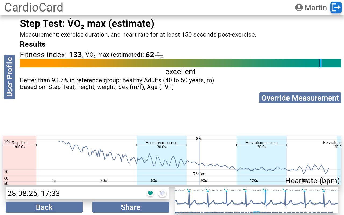344x215 pixels.
Task: Click the 28.08.25, 17:33 measurement date field
Action: (75, 193)
